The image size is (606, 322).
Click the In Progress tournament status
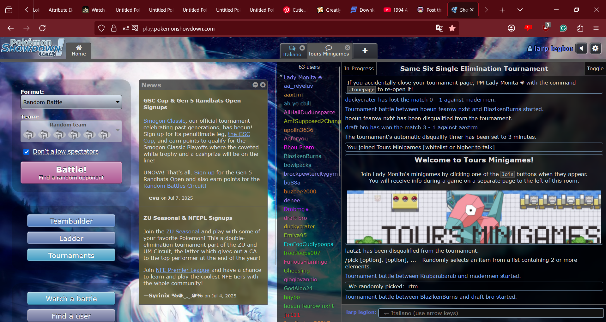(359, 68)
